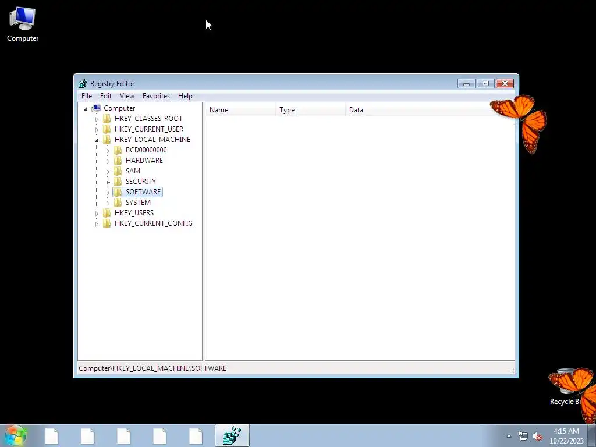
Task: Collapse the Computer root node arrow
Action: (x=86, y=109)
